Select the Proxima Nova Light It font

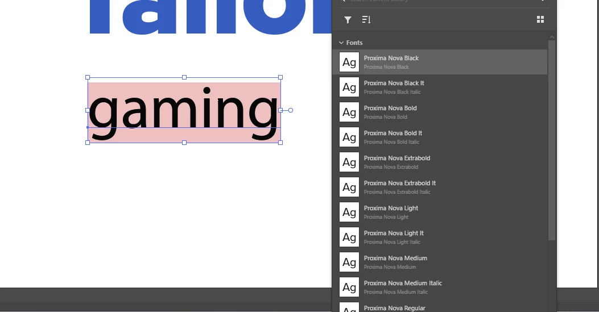[x=440, y=237]
